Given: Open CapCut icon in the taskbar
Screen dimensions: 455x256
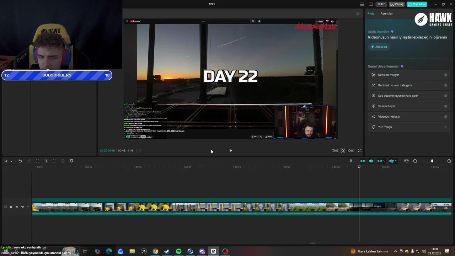Looking at the screenshot, I should [213, 251].
